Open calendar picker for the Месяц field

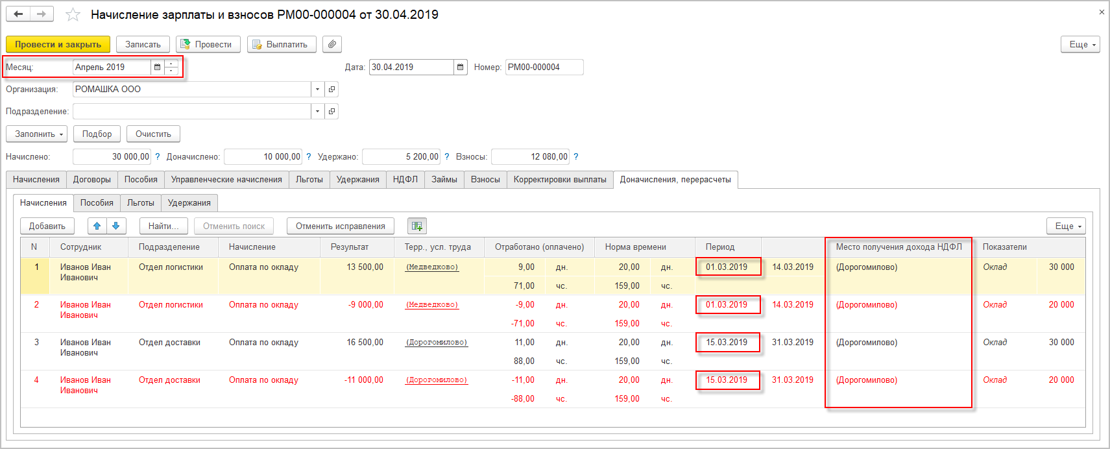click(x=157, y=67)
